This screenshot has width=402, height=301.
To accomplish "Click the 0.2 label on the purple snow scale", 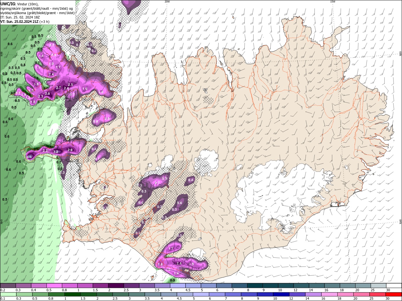I will [x=2, y=290].
